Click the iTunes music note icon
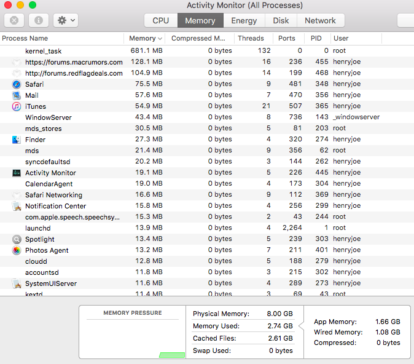The image size is (414, 364). 17,106
